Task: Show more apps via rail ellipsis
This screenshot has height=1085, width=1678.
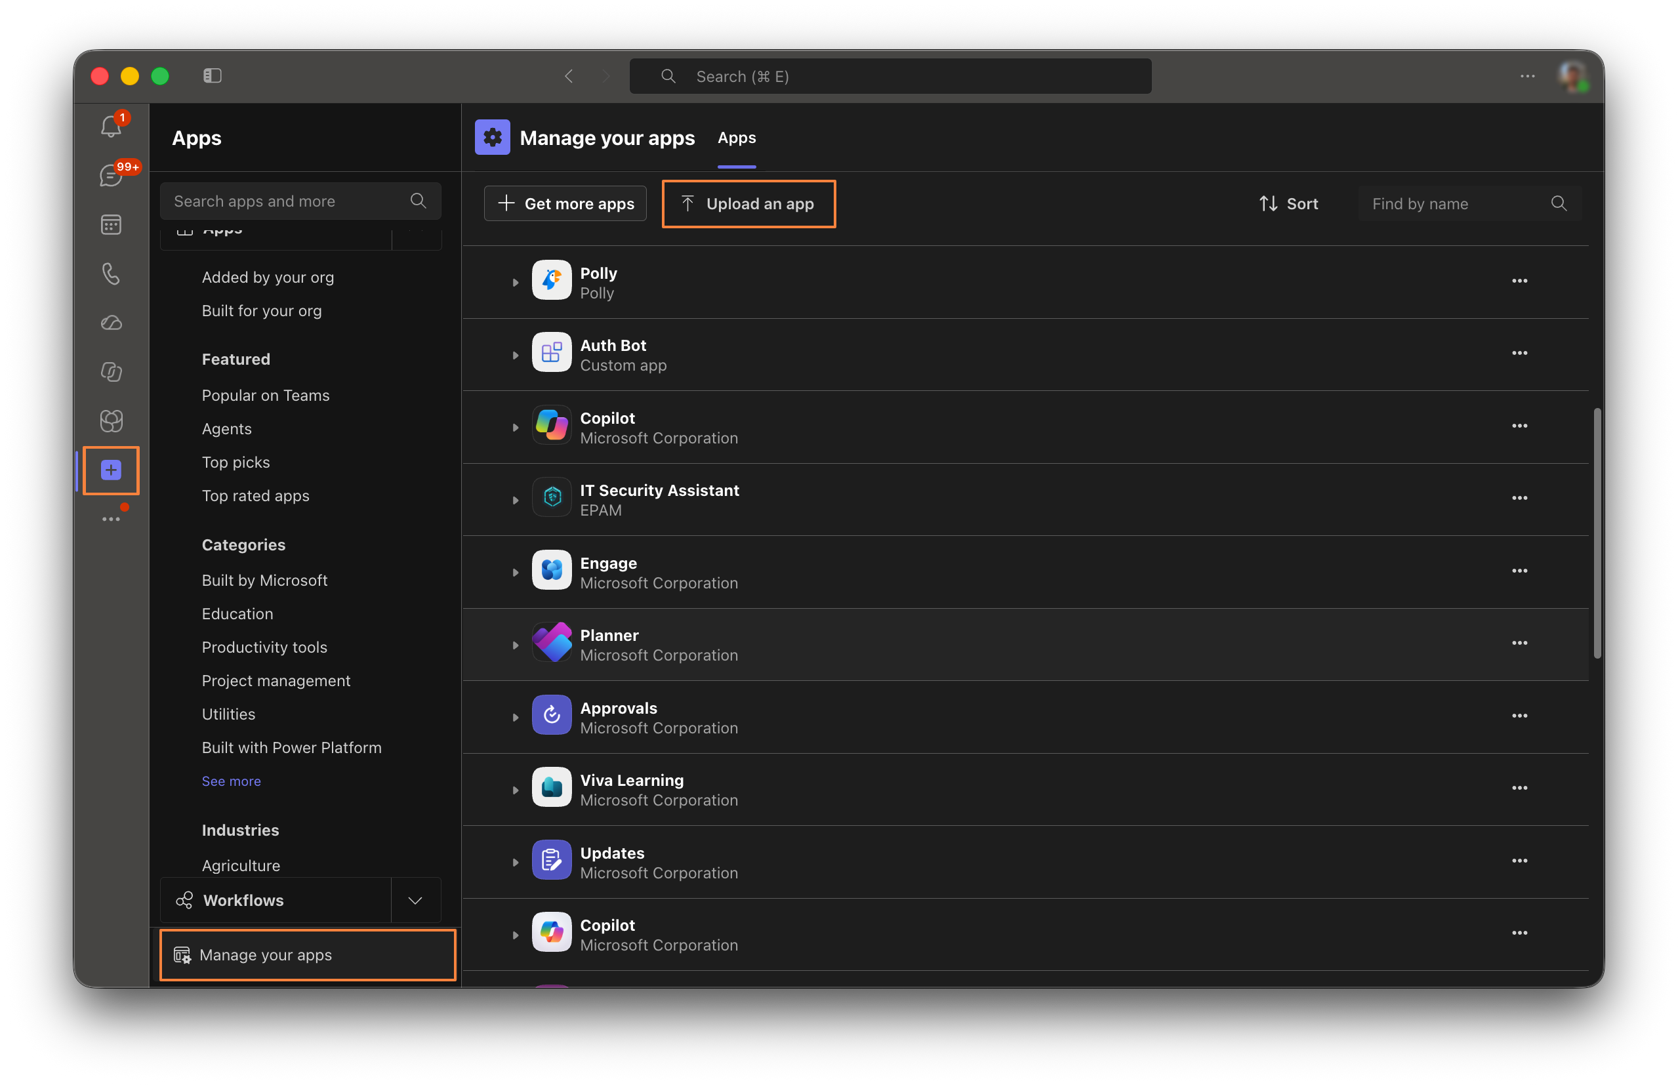Action: point(111,520)
